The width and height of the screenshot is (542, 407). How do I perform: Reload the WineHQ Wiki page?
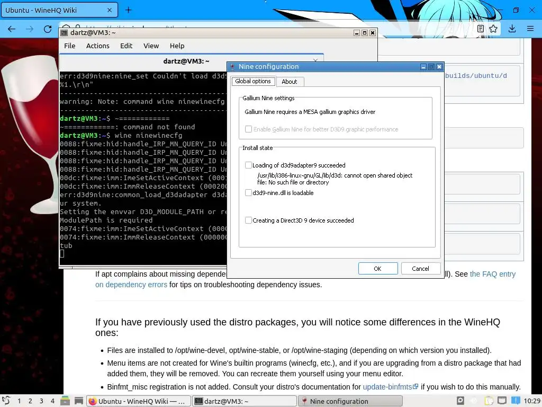point(48,29)
